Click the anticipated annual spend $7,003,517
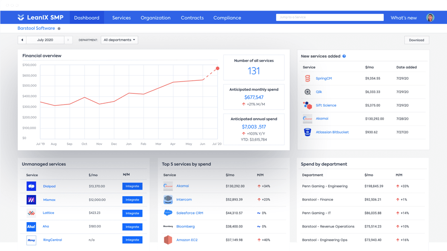The image size is (447, 251). click(x=254, y=127)
